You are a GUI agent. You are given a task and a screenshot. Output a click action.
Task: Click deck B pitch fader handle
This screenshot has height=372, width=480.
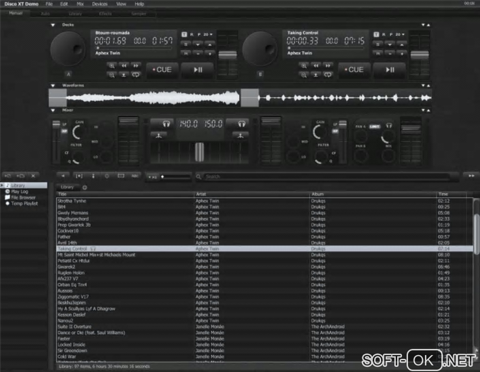pos(419,55)
